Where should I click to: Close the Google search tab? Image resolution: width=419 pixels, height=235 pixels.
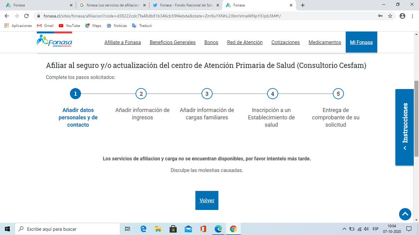(x=144, y=5)
